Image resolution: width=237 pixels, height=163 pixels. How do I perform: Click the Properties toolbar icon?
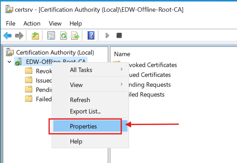[x=51, y=36]
